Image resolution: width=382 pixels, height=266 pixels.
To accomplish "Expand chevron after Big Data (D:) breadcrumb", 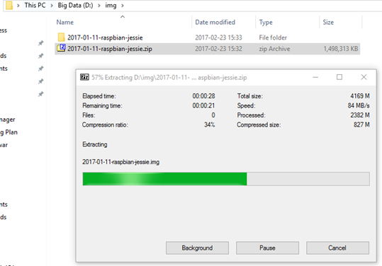I will pyautogui.click(x=99, y=6).
